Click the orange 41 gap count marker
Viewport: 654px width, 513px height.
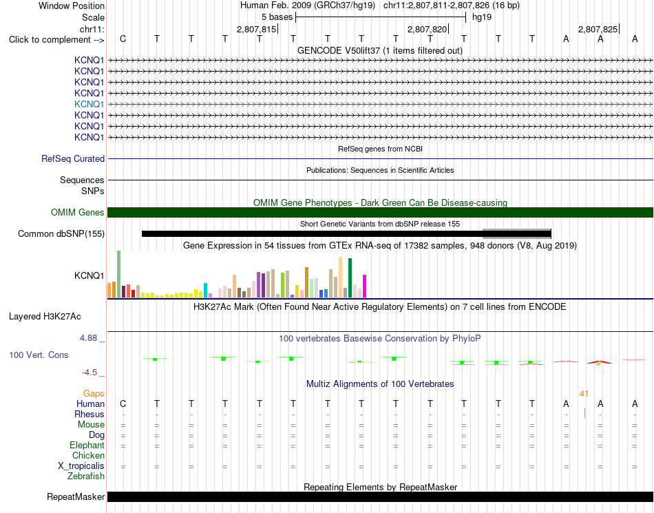point(584,393)
